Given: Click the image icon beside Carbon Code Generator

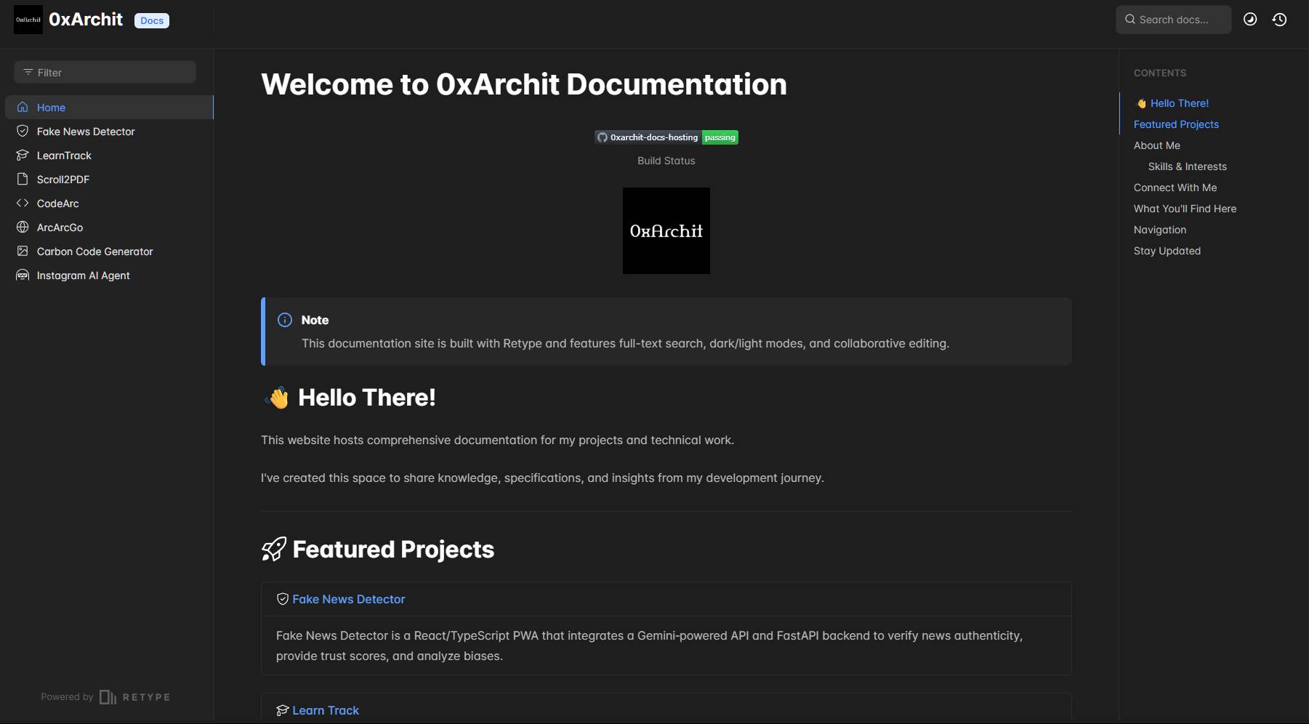Looking at the screenshot, I should point(23,251).
